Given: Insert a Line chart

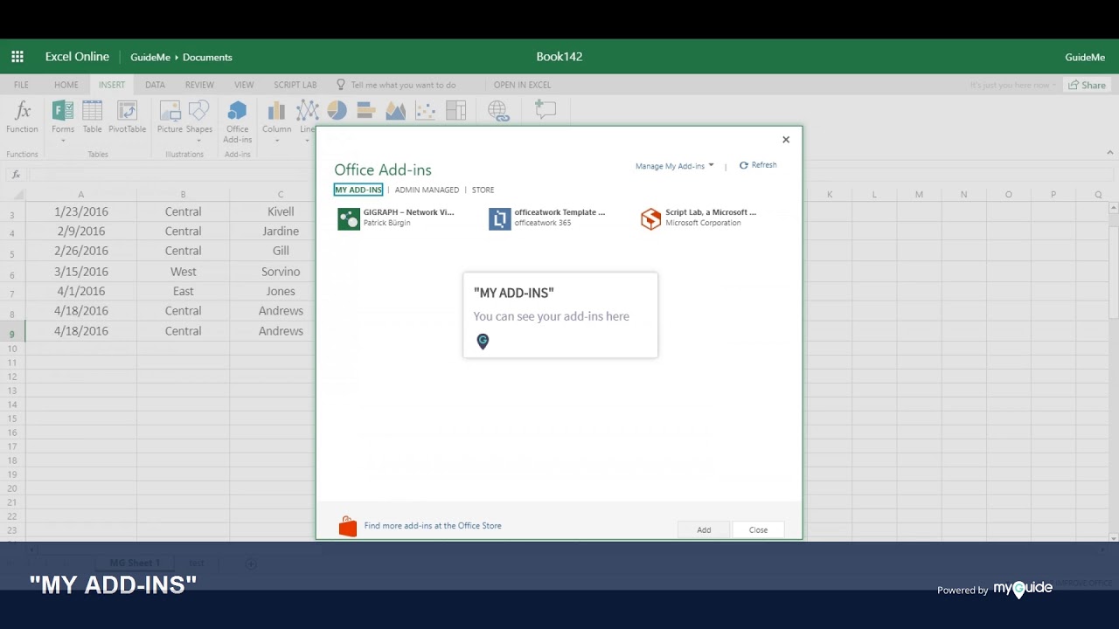Looking at the screenshot, I should click(307, 111).
